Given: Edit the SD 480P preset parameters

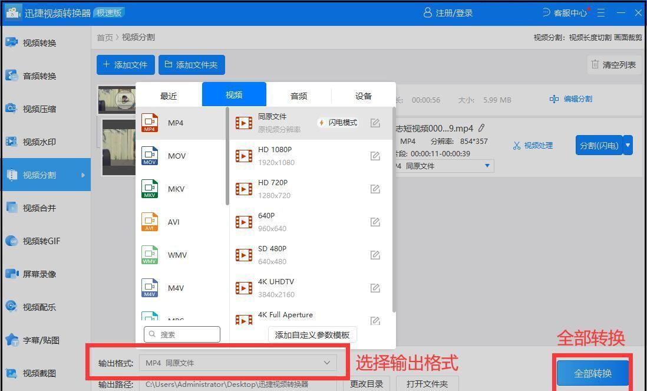Looking at the screenshot, I should [x=375, y=255].
